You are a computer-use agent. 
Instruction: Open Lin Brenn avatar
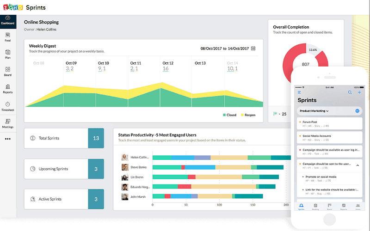coord(125,177)
